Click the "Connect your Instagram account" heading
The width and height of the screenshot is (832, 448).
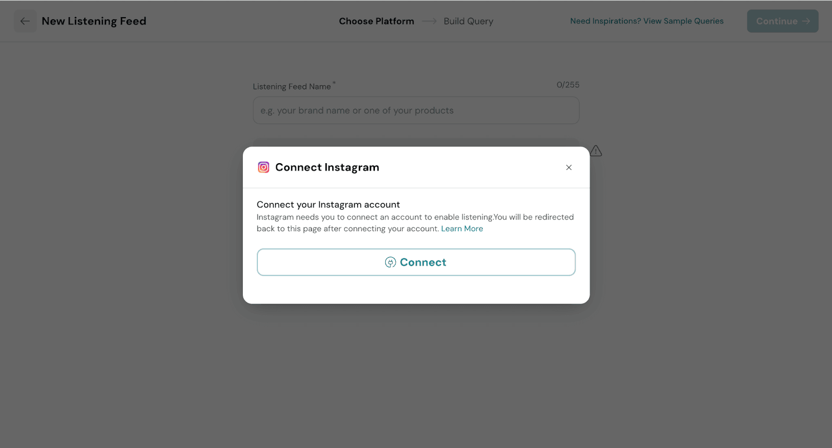tap(328, 205)
